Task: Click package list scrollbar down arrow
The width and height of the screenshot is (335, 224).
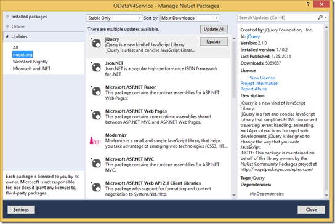Action: click(234, 195)
